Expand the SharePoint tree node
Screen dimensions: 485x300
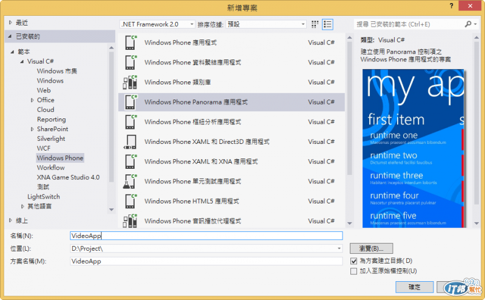point(32,129)
